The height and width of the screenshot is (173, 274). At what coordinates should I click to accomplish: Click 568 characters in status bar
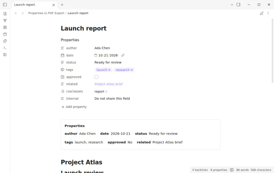(x=261, y=170)
